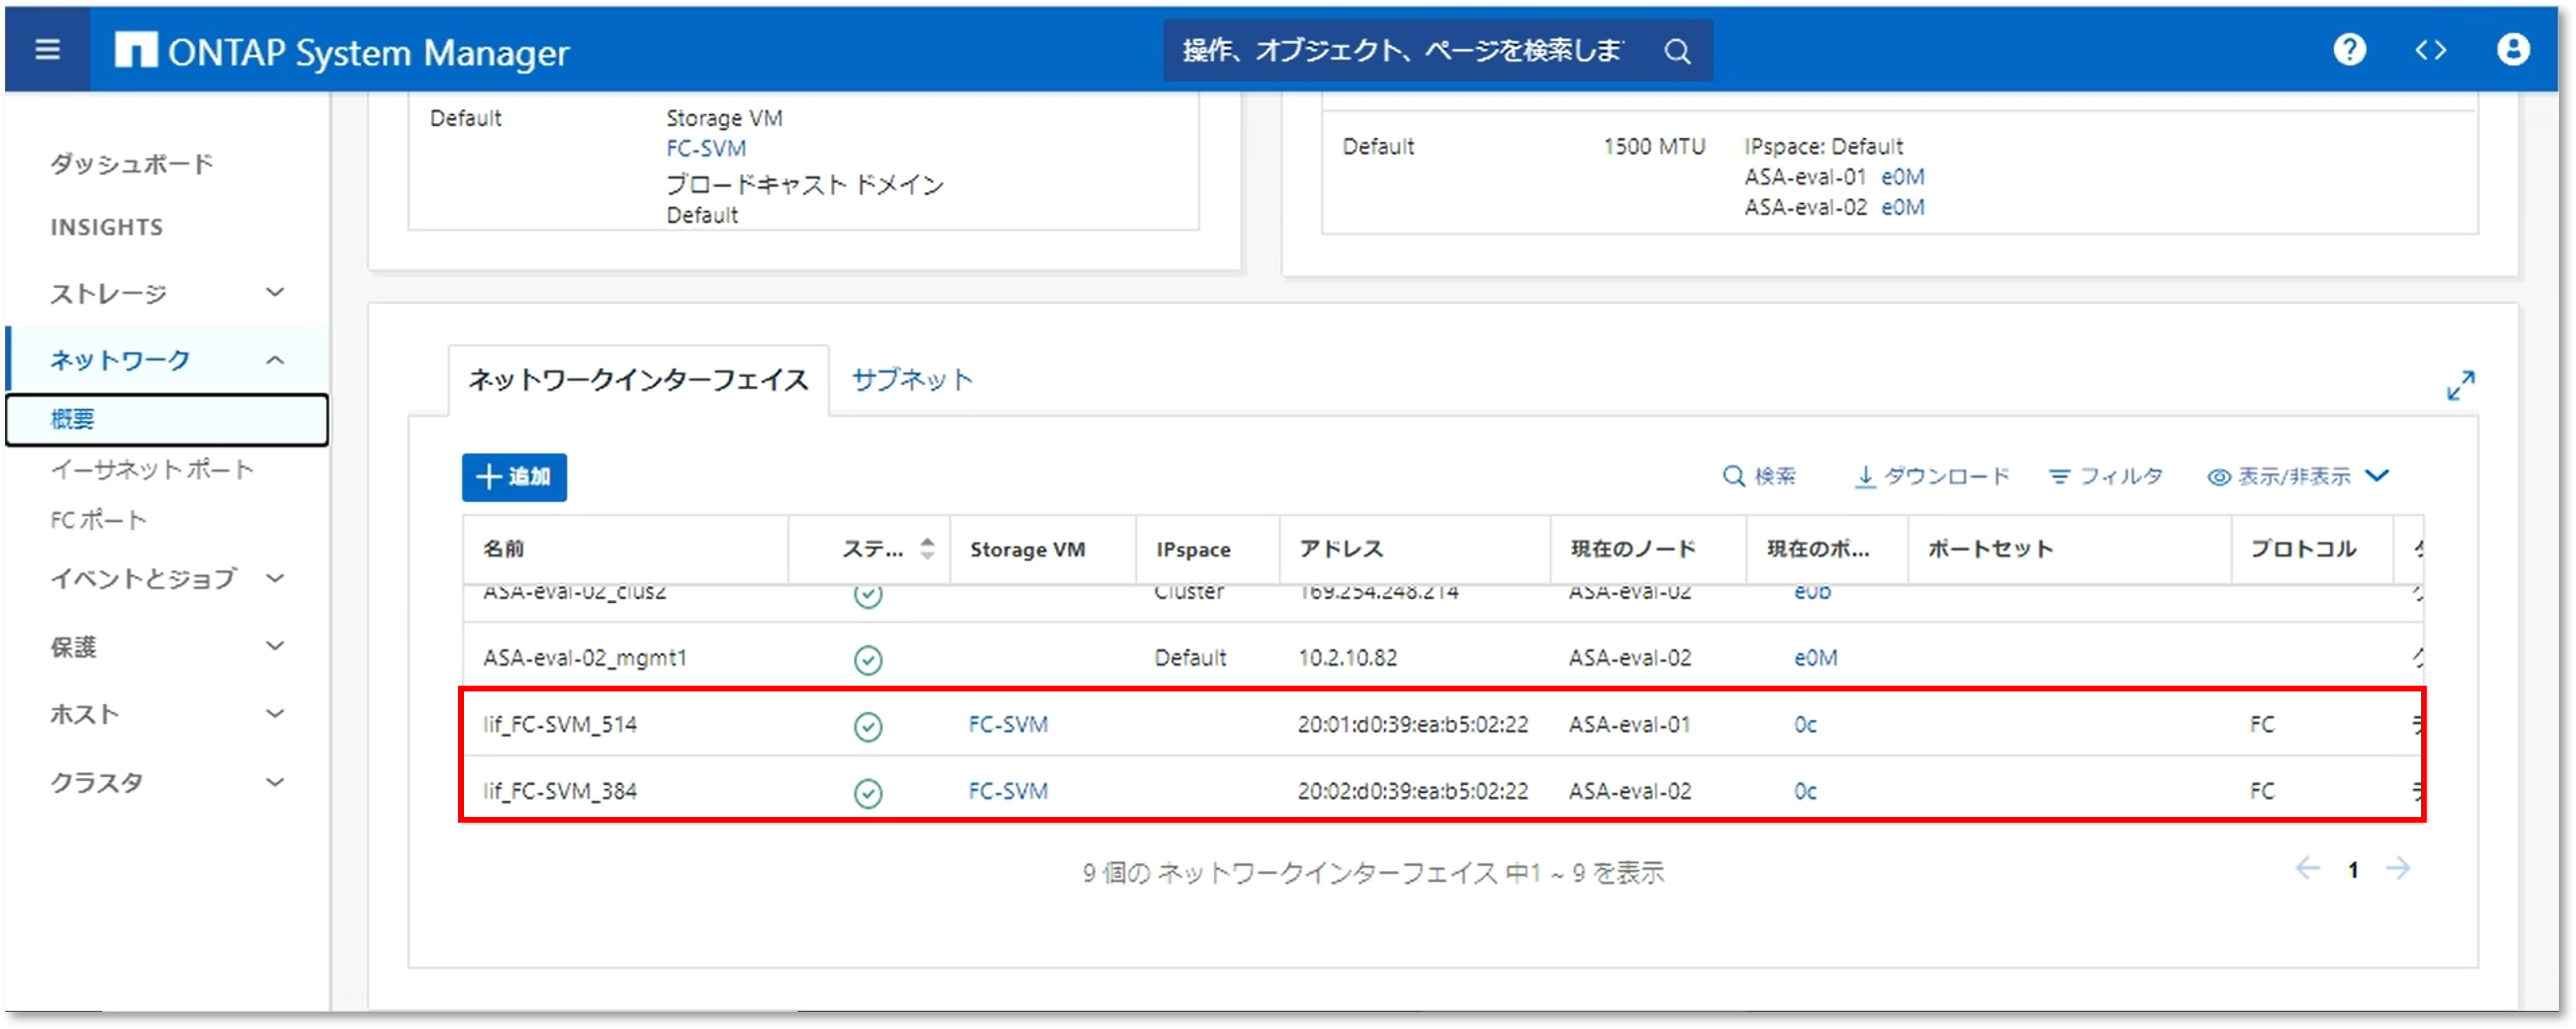Click the 1500 MTU value
The height and width of the screenshot is (1029, 2576).
click(1654, 146)
